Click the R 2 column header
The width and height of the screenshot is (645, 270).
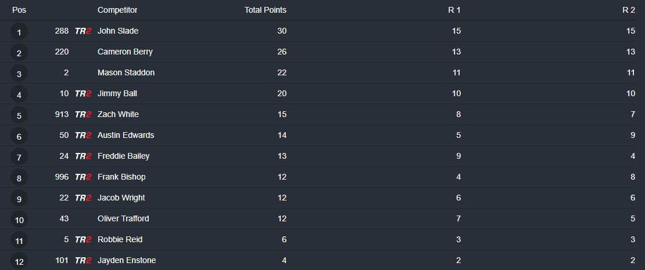coord(628,10)
